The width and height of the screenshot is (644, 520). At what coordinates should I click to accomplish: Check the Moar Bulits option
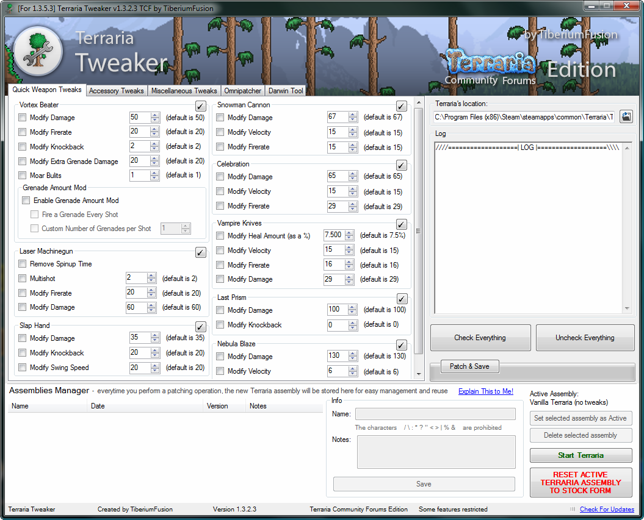pos(22,176)
